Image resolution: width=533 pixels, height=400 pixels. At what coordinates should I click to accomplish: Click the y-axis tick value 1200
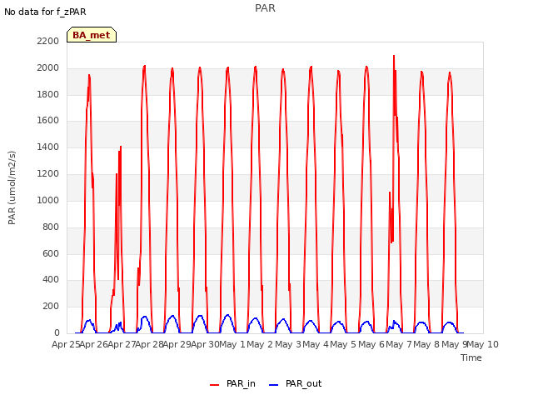point(48,174)
